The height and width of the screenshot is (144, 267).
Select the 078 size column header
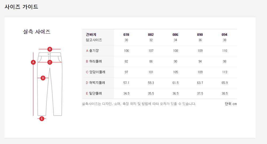(126, 35)
